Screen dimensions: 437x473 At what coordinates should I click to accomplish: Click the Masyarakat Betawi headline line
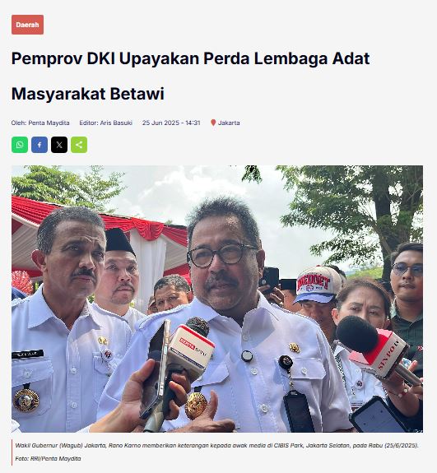tap(88, 94)
